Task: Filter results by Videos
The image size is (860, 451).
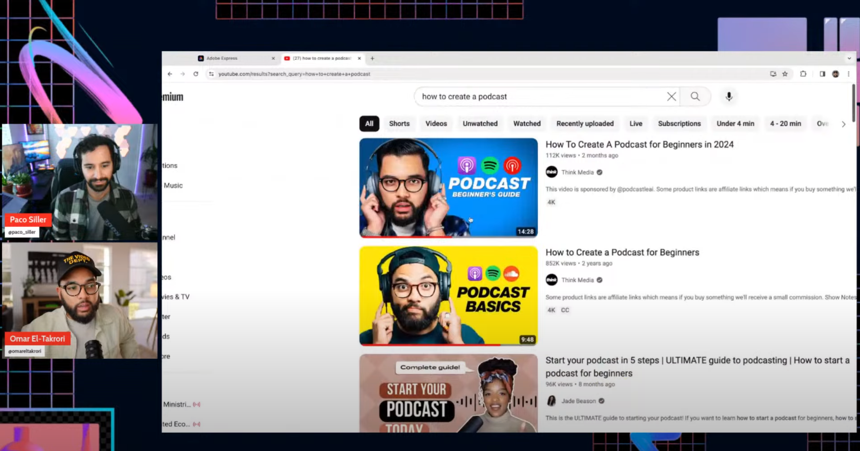Action: pos(436,124)
